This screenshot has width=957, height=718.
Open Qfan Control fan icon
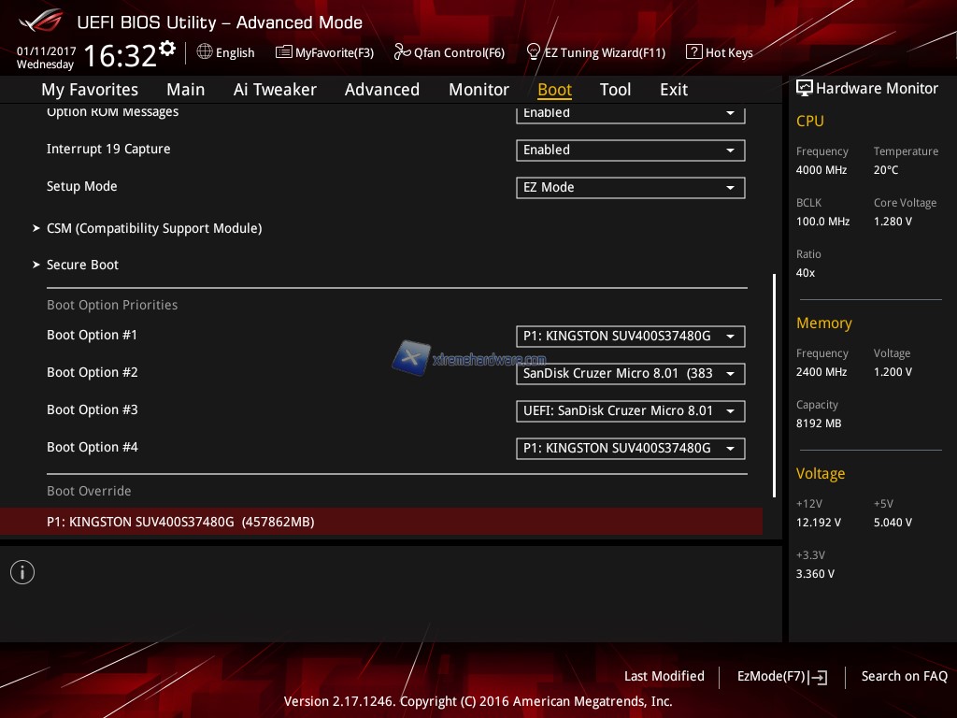[x=403, y=52]
